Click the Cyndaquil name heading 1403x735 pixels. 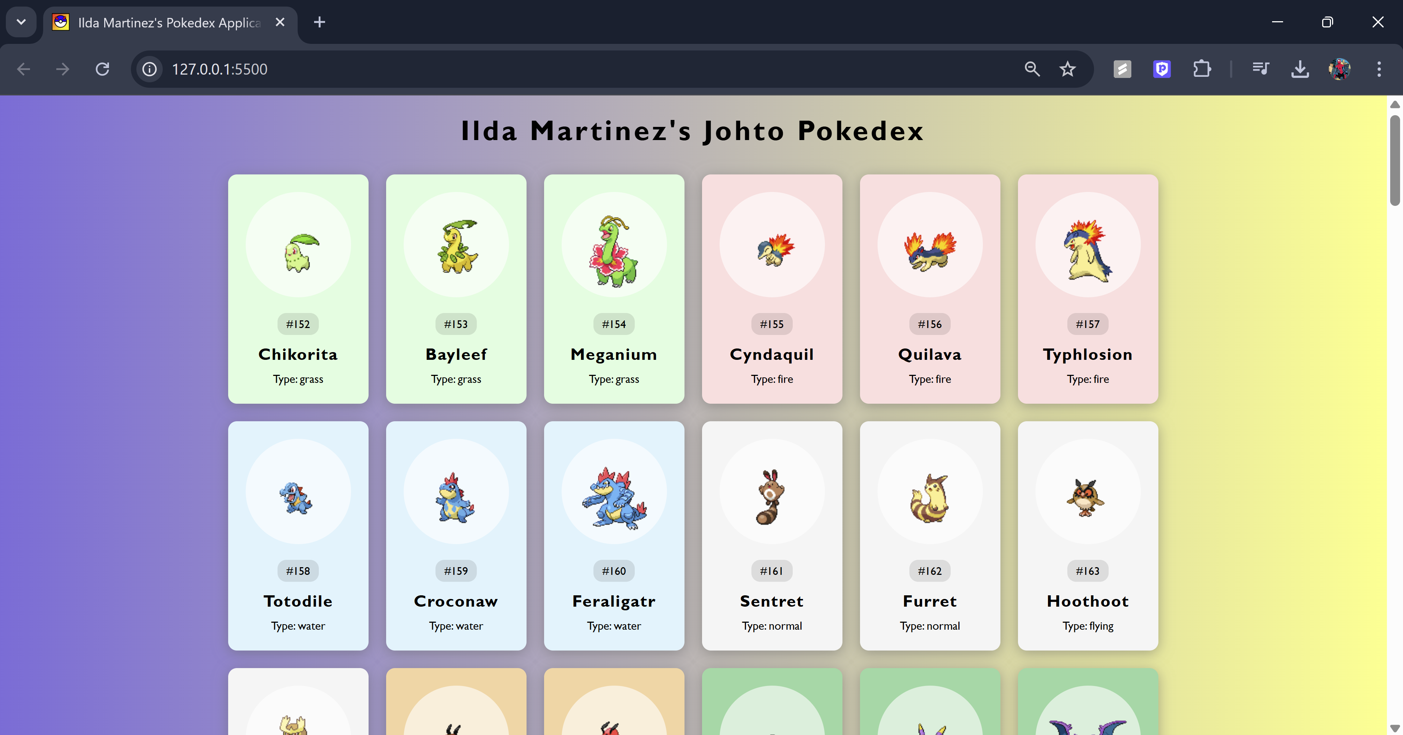tap(772, 355)
